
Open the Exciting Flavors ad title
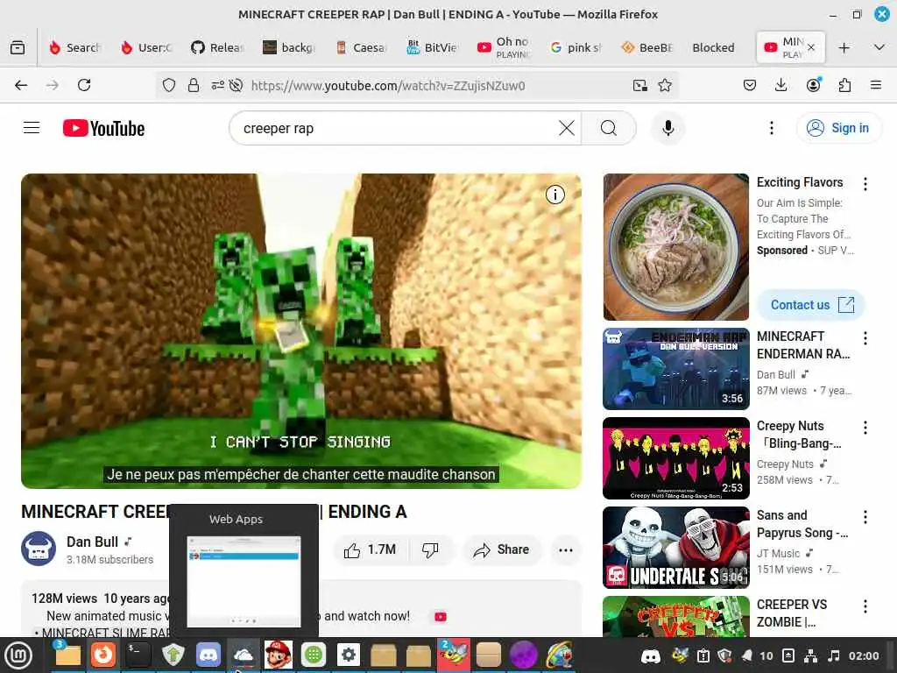point(800,182)
